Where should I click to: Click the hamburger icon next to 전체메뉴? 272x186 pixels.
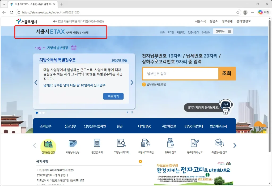click(x=229, y=31)
